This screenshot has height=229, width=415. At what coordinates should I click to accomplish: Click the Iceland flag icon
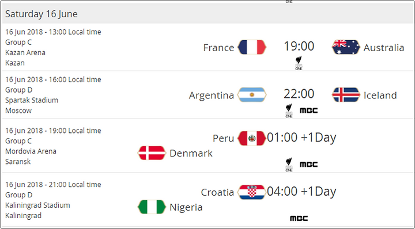(x=346, y=94)
